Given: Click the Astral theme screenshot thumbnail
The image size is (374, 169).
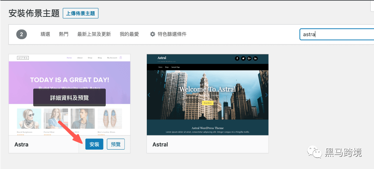Looking at the screenshot, I should (x=207, y=95).
